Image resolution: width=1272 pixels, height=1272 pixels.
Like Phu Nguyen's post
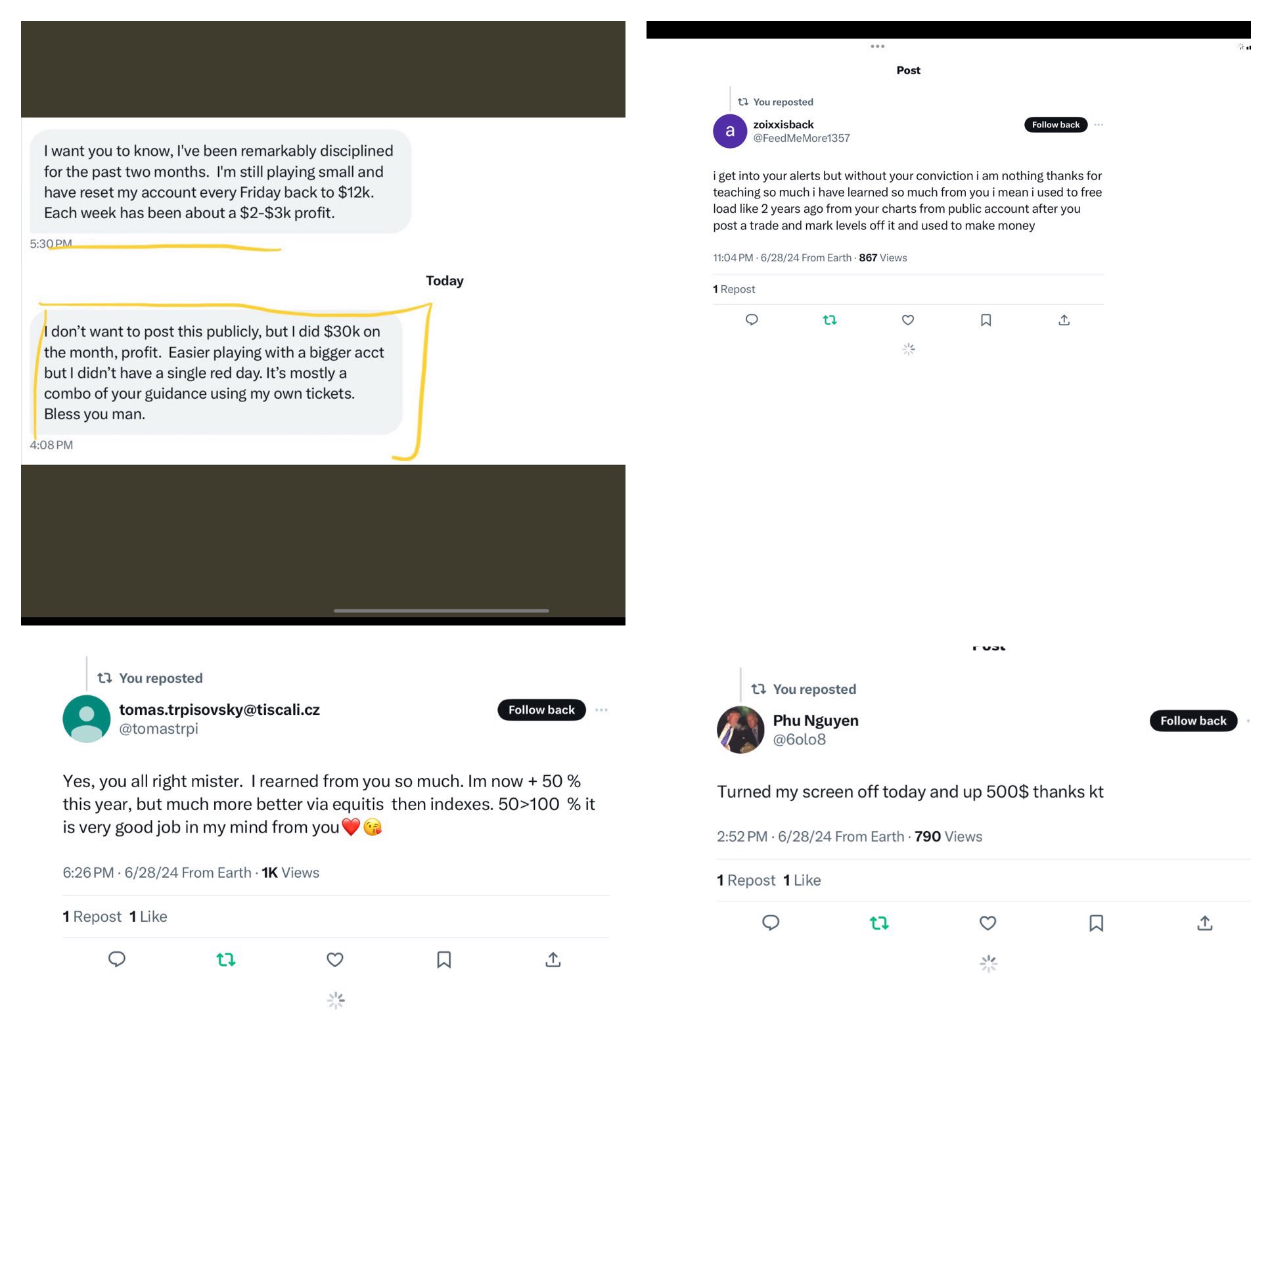pyautogui.click(x=988, y=923)
